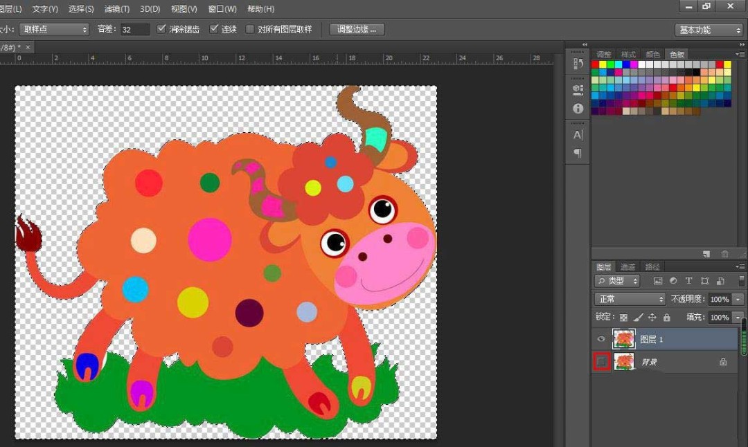This screenshot has width=748, height=447.
Task: Expand the 基本功能 workspace dropdown
Action: click(x=708, y=30)
